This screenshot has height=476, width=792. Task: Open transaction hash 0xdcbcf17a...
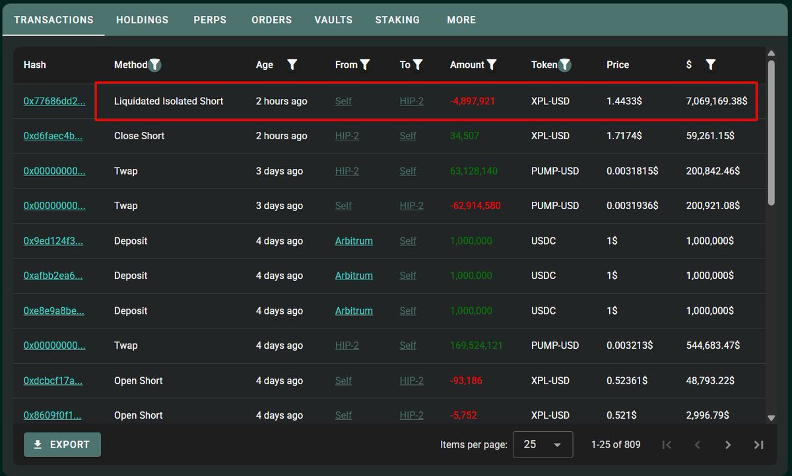coord(53,380)
